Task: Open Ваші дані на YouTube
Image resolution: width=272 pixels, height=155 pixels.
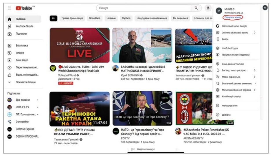Action: pyautogui.click(x=236, y=64)
